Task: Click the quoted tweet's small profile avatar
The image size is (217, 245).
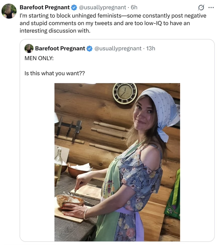Action: pos(29,48)
